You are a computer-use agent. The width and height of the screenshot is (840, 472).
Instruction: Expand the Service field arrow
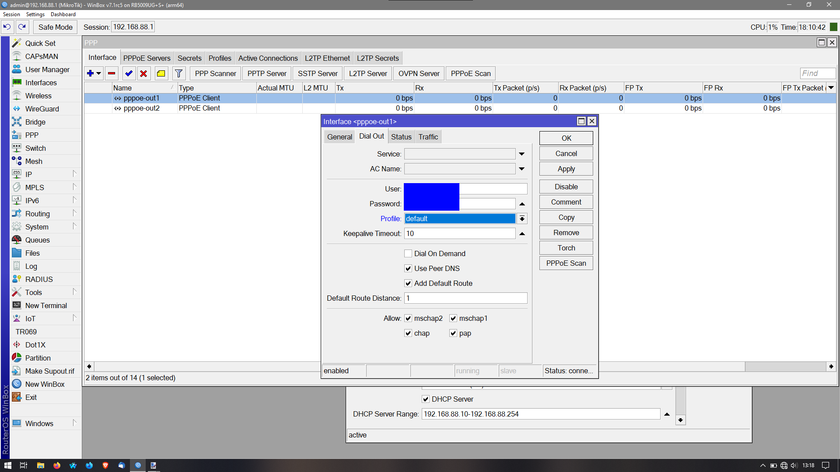[x=522, y=154]
